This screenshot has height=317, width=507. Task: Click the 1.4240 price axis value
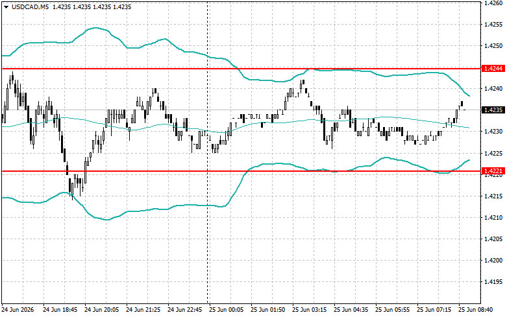[493, 89]
